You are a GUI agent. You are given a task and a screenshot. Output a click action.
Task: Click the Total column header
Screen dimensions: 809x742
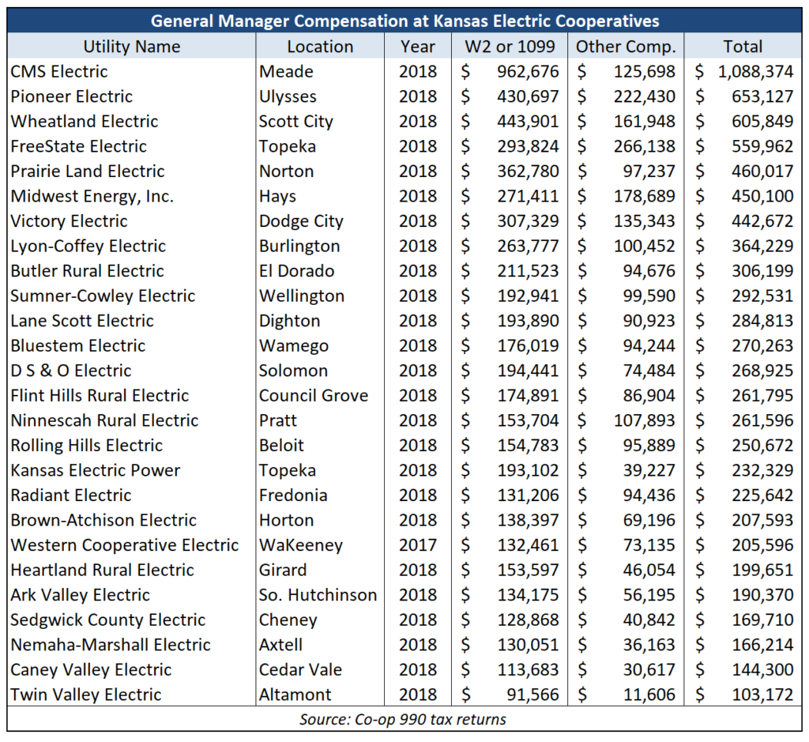[x=743, y=47]
